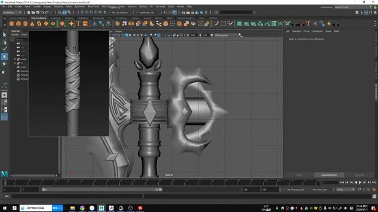This screenshot has height=212, width=378.
Task: Activate the highlighted Move tool in toolbox
Action: coord(4,57)
